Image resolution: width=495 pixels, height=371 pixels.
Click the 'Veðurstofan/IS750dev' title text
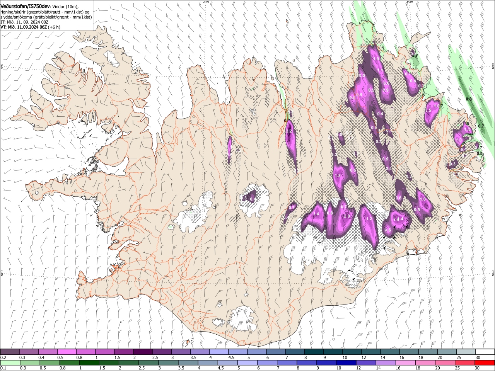tap(25, 7)
